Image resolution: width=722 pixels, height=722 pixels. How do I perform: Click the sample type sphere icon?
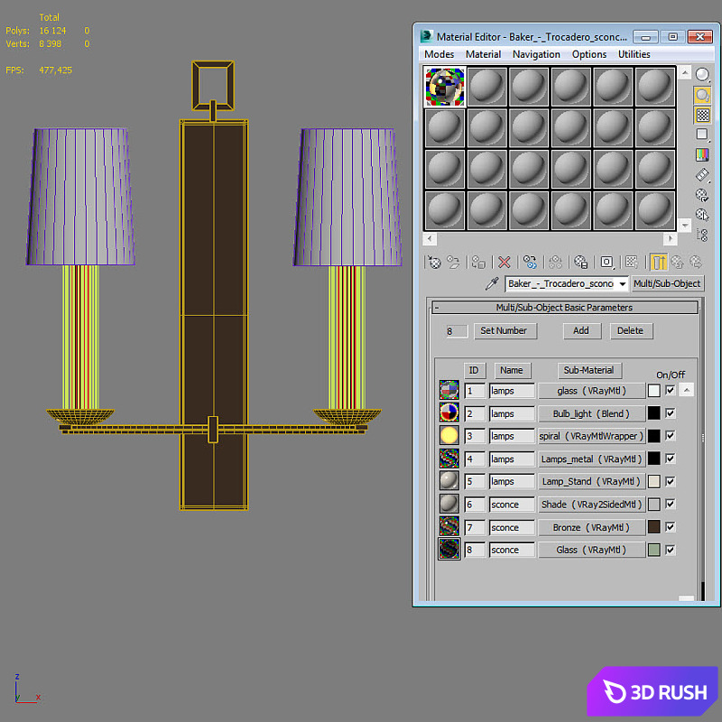[x=702, y=75]
